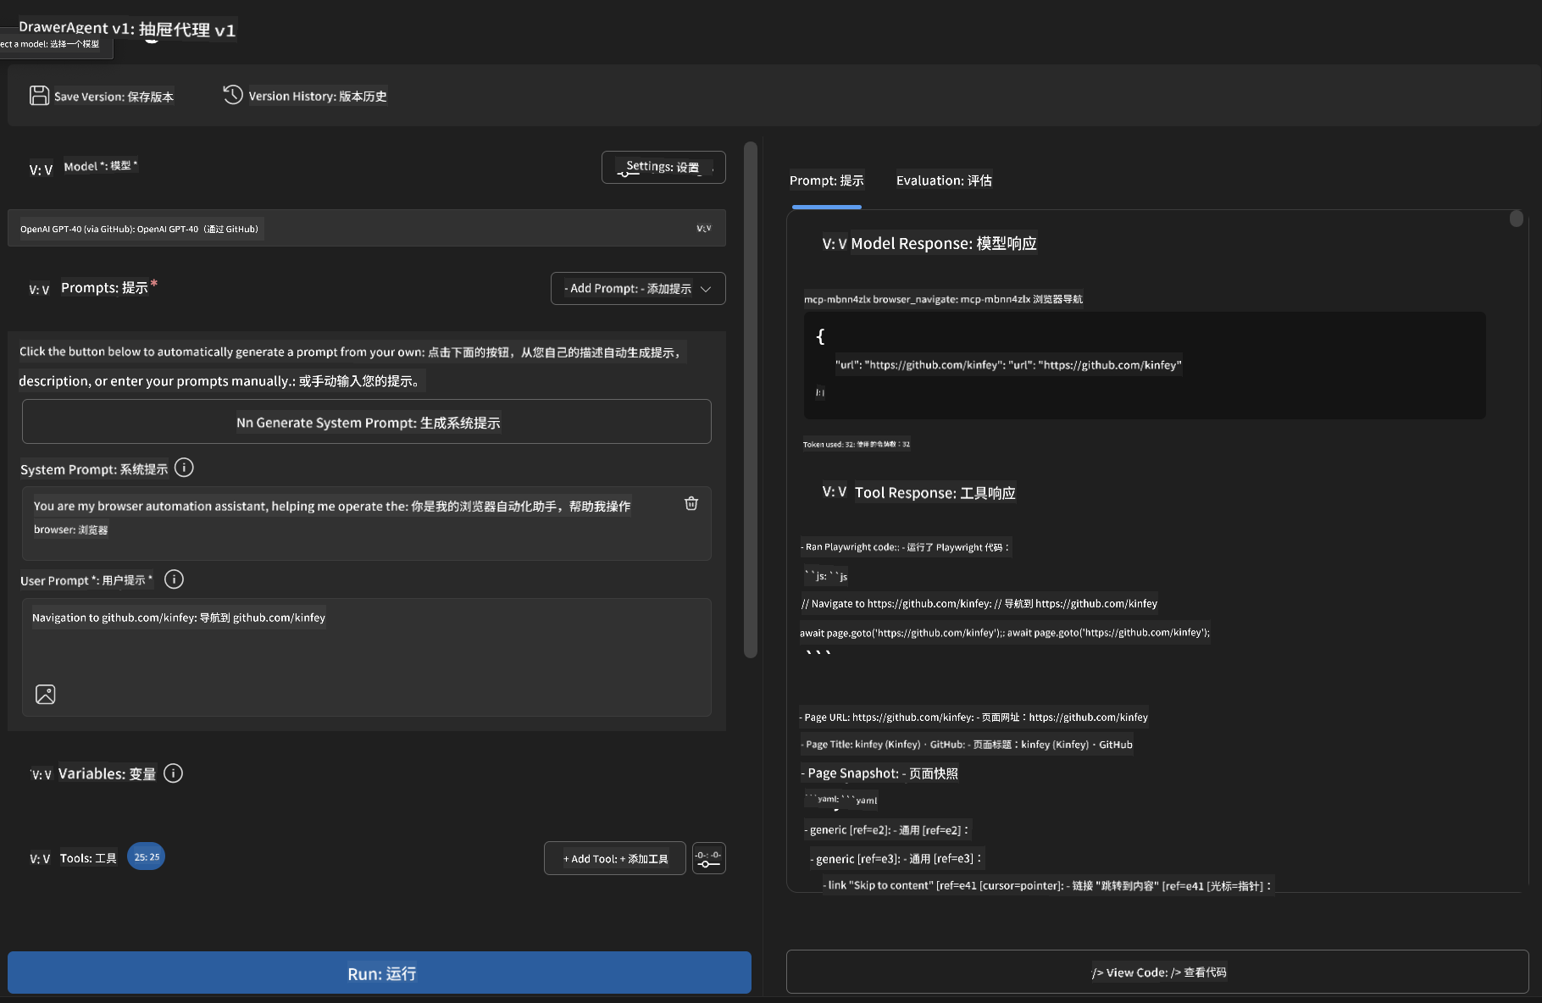
Task: Click the response panel scrollbar thumb
Action: click(x=1517, y=219)
